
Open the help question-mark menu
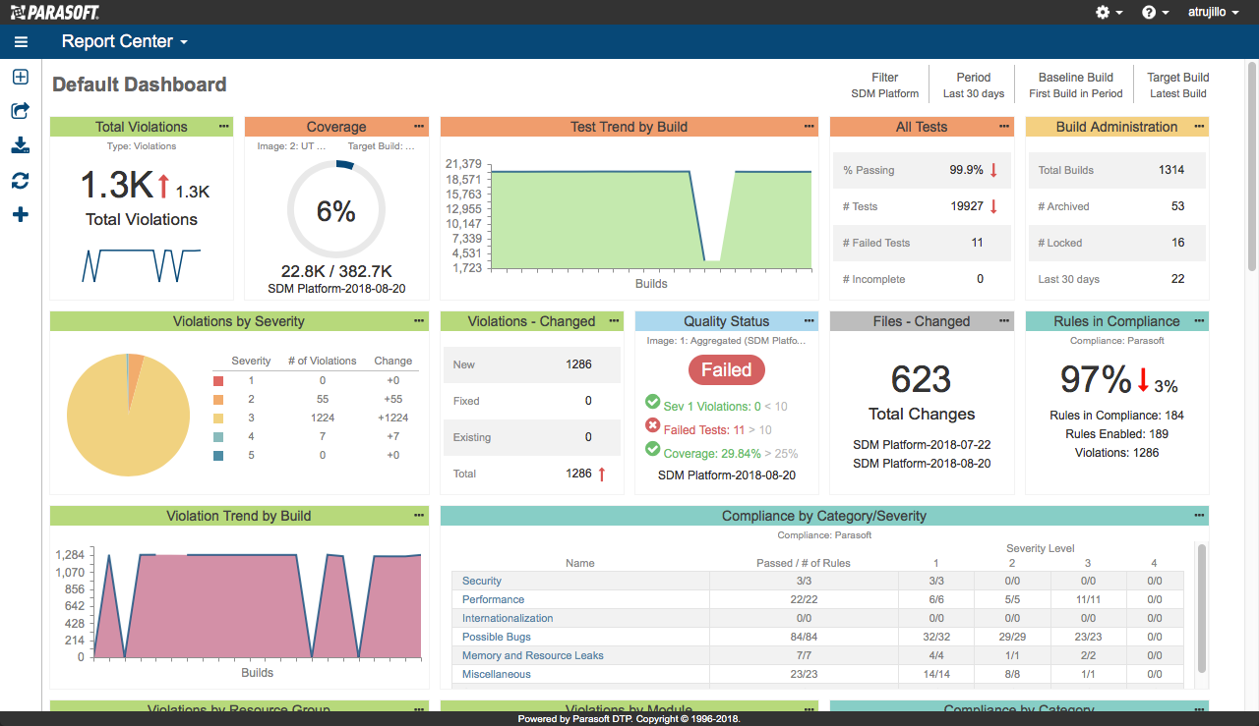tap(1154, 12)
